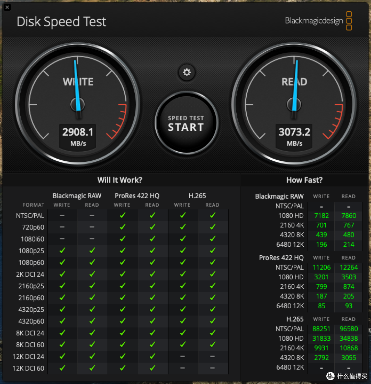Click H.265 read checkmark for 8K DCI 60

tap(213, 344)
